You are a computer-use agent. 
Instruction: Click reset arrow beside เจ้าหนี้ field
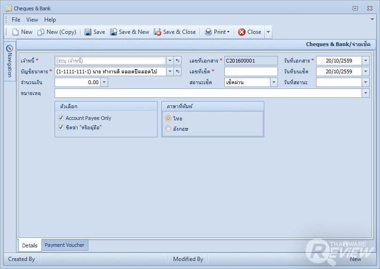click(178, 61)
